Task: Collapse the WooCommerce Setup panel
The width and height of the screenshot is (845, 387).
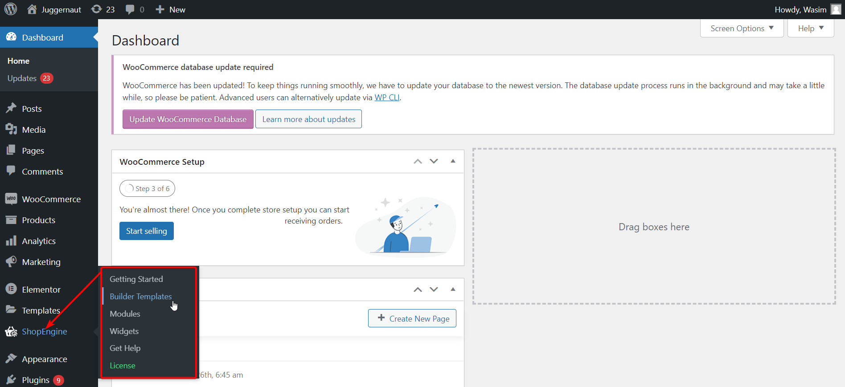Action: (x=453, y=161)
